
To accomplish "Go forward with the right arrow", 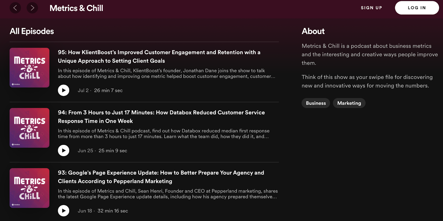I will [x=32, y=8].
